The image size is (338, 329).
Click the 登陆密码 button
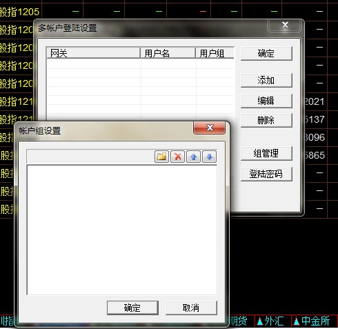[x=266, y=174]
